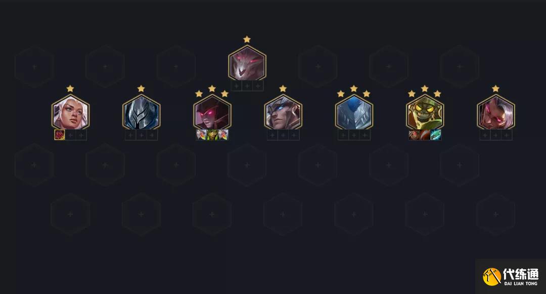Select the red-eyed hooded three-star champion

212,112
